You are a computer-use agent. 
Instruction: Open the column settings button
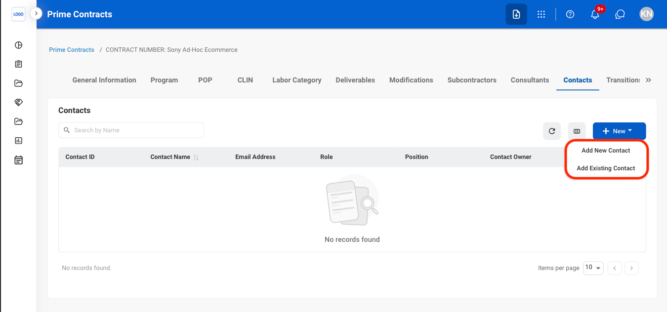(577, 131)
